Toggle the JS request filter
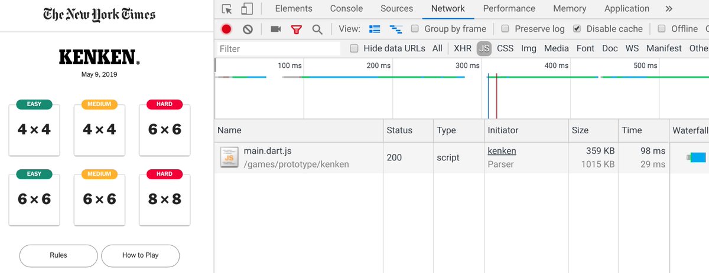This screenshot has height=273, width=709. pos(484,48)
